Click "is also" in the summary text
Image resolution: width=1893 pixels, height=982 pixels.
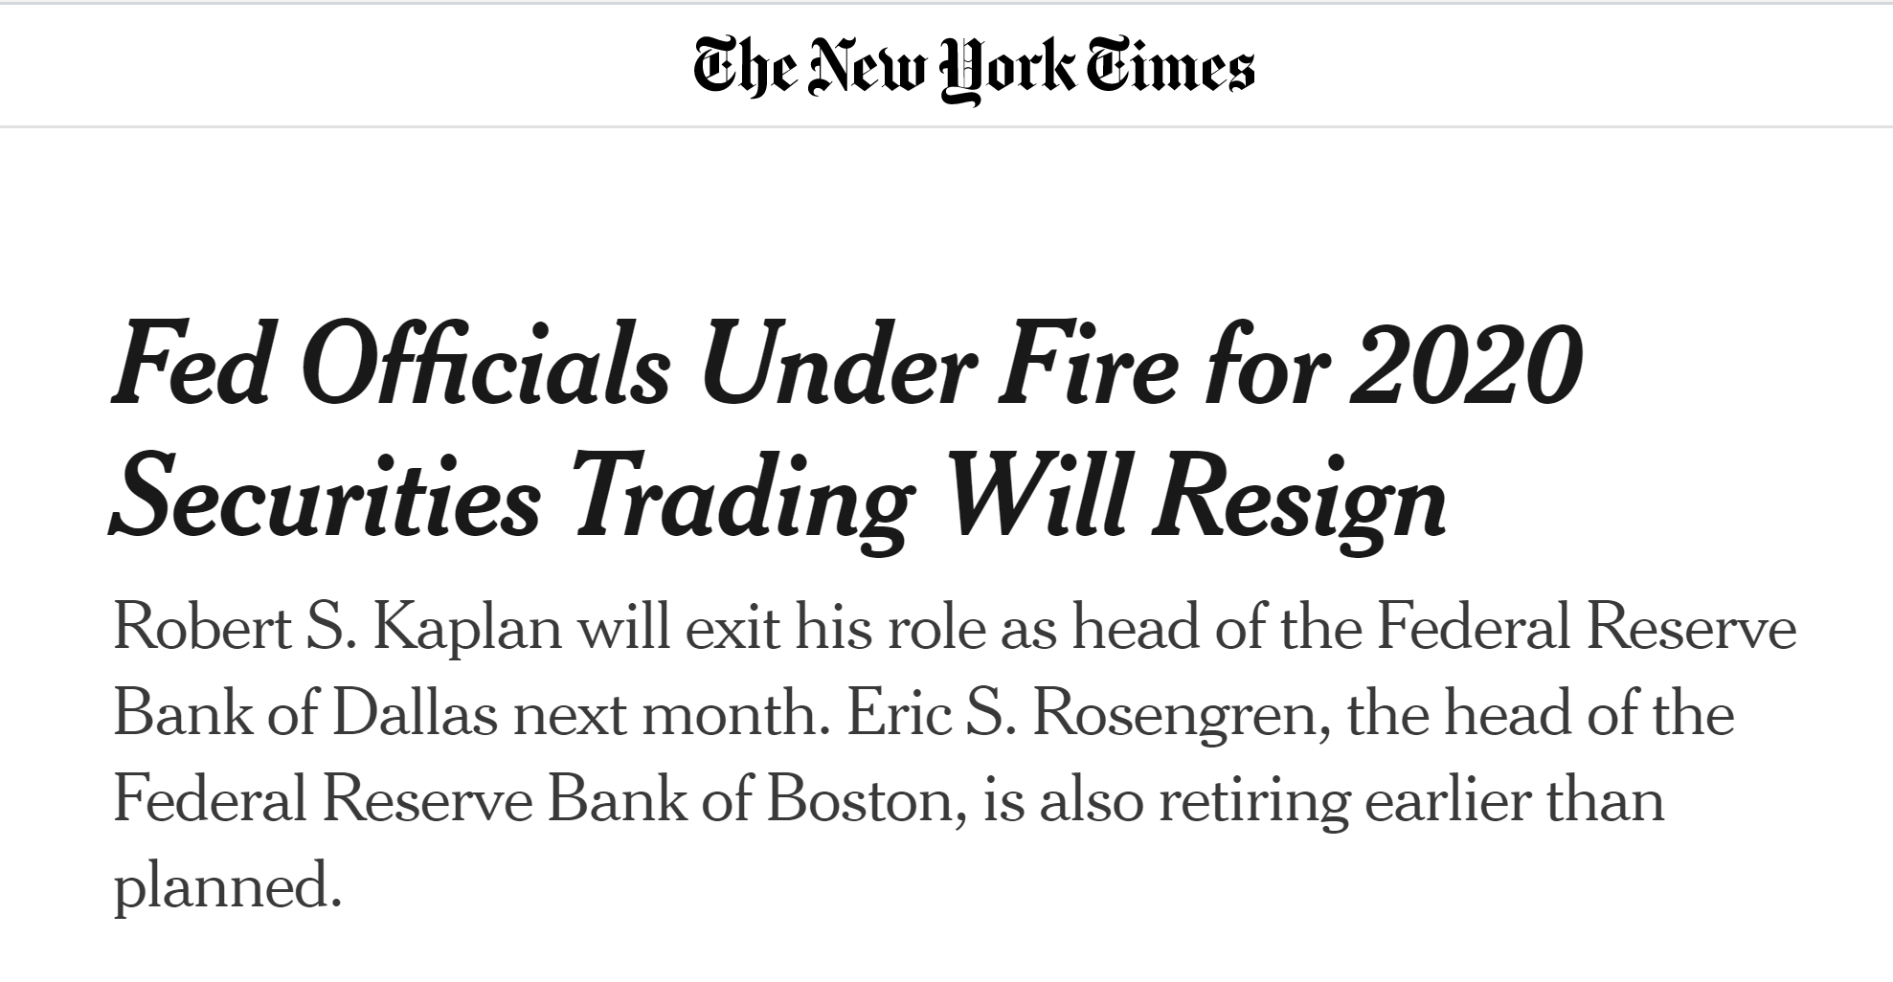[1063, 800]
